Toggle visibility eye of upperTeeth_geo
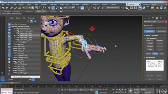Image resolution: width=168 pixels, height=94 pixels. (14, 73)
